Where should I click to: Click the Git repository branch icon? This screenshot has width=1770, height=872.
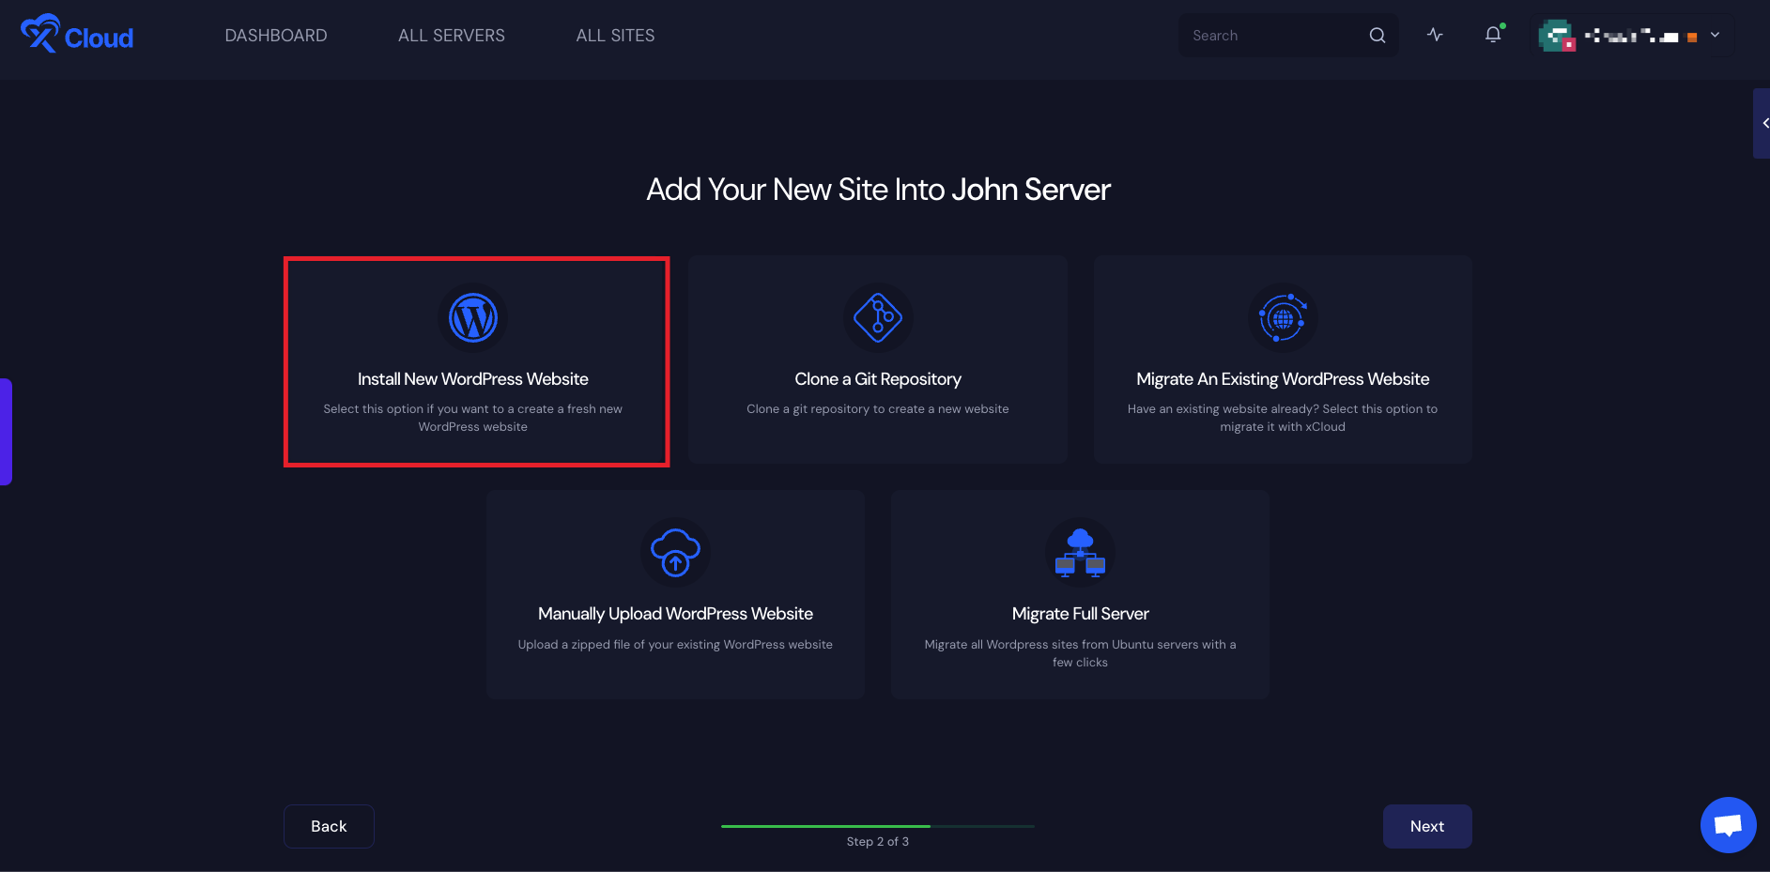tap(878, 318)
